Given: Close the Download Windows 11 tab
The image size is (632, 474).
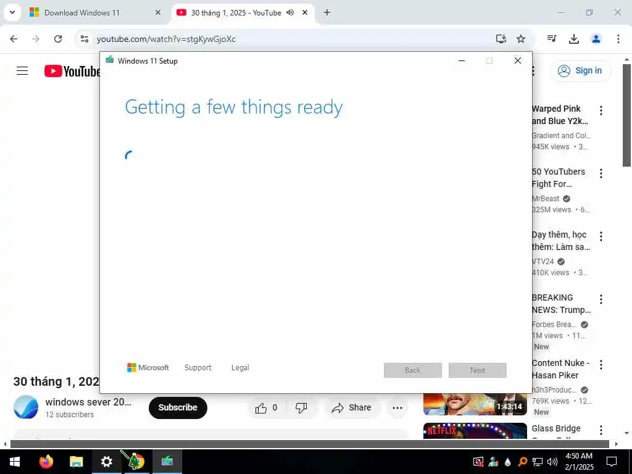Looking at the screenshot, I should tap(158, 12).
